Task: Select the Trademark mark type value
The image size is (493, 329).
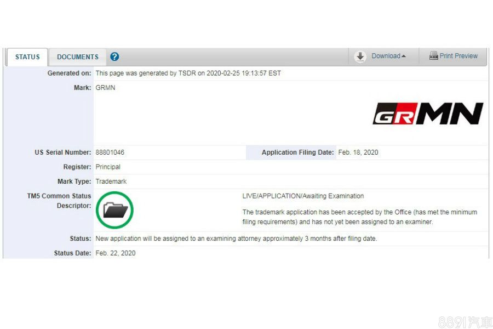Action: pyautogui.click(x=111, y=181)
